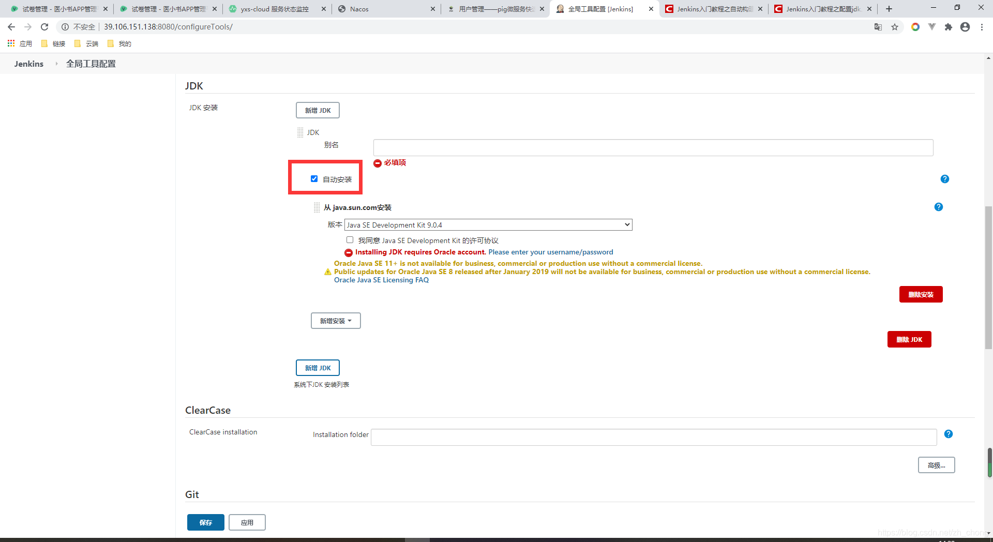Click the help icon next to 自动安装
Screen dimensions: 993x542
pos(945,179)
